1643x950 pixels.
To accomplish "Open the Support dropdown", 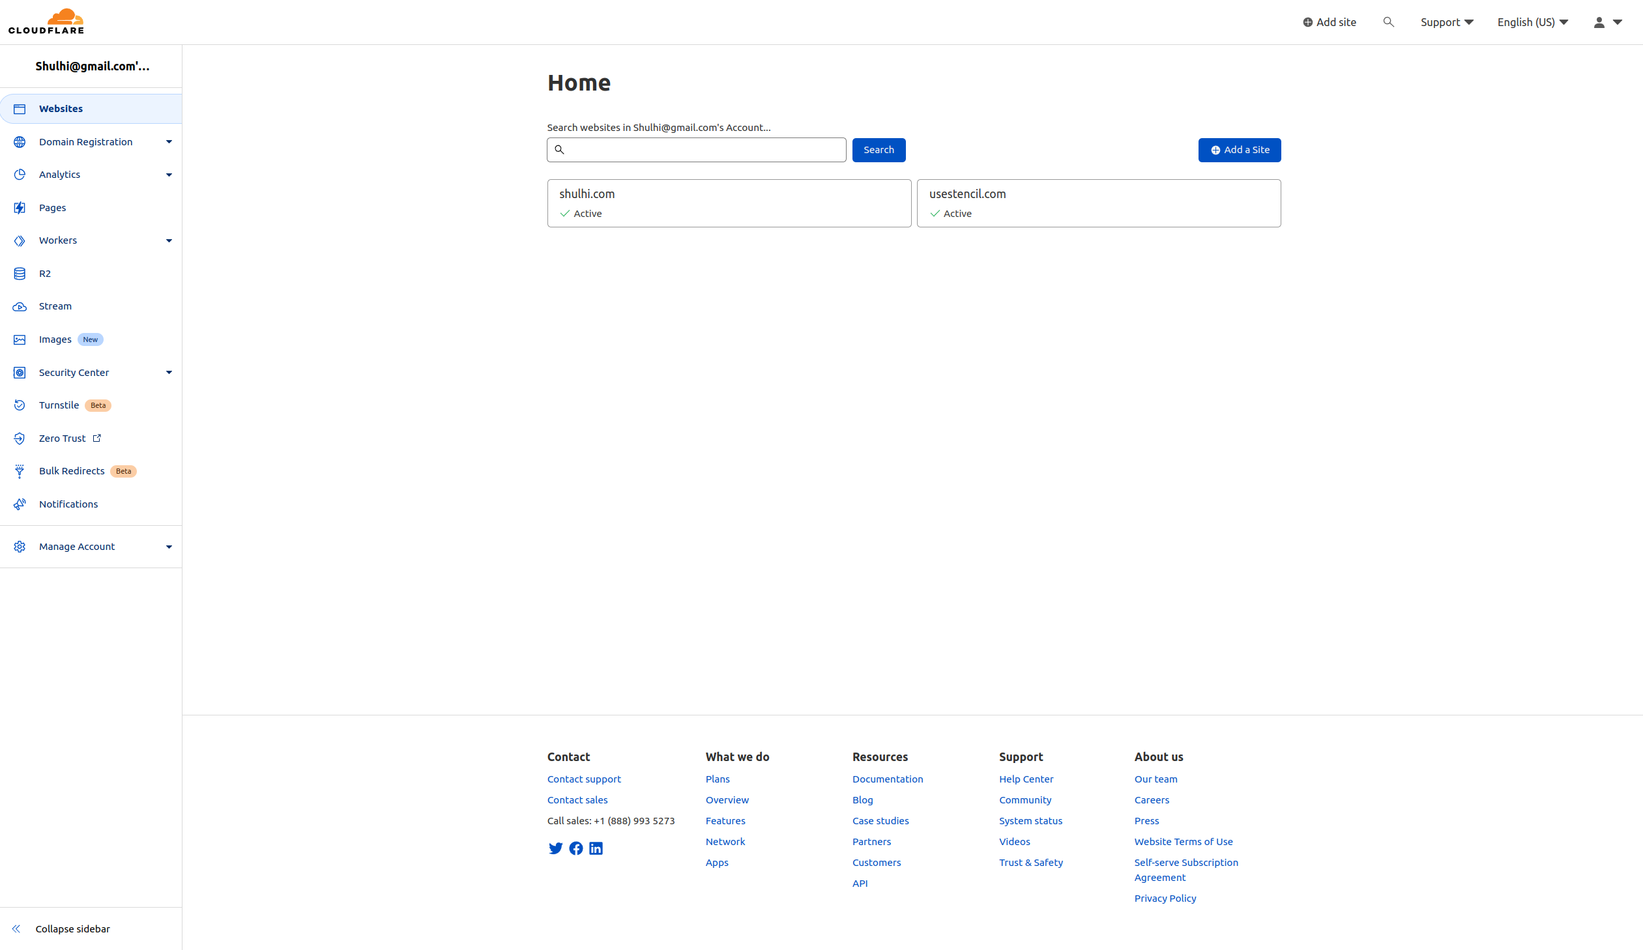I will (1447, 22).
